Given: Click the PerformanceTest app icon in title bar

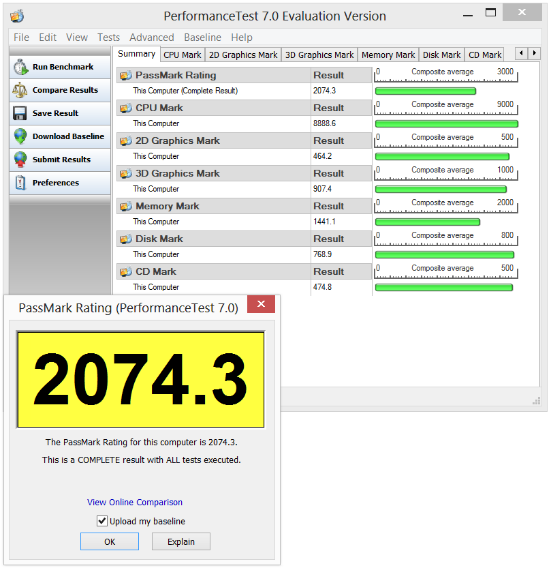Looking at the screenshot, I should [x=17, y=16].
